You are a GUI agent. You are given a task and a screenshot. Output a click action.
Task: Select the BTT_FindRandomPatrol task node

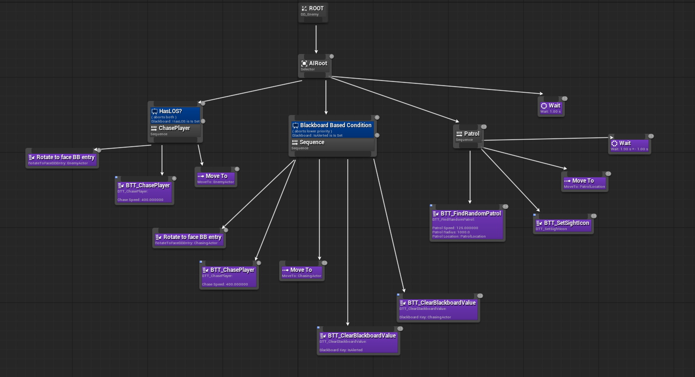467,223
